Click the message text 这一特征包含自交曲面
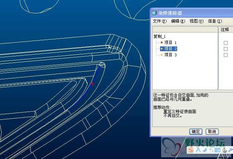 pyautogui.click(x=173, y=95)
